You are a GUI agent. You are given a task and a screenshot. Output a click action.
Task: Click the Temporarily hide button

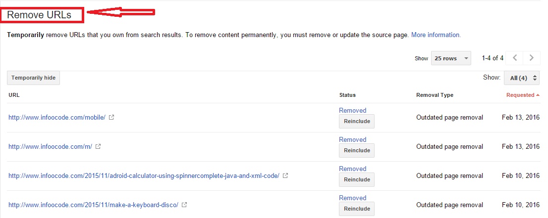(33, 78)
